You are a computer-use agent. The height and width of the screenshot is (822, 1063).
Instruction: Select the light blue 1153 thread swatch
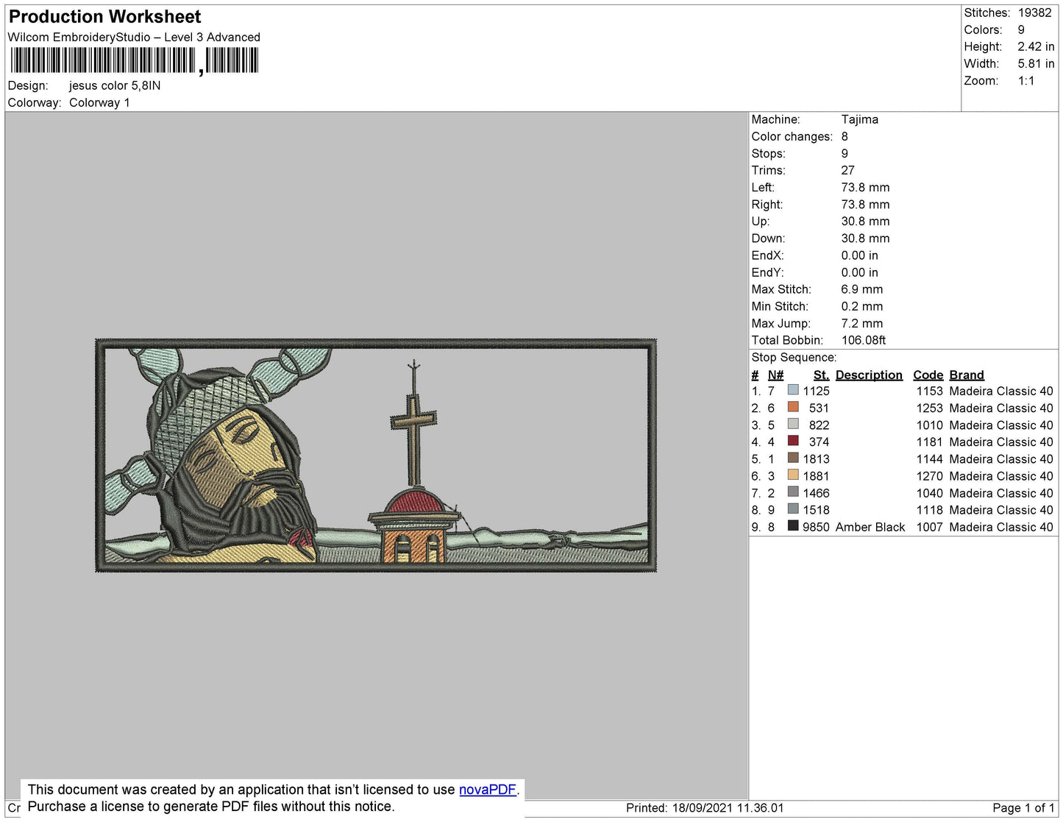[793, 390]
